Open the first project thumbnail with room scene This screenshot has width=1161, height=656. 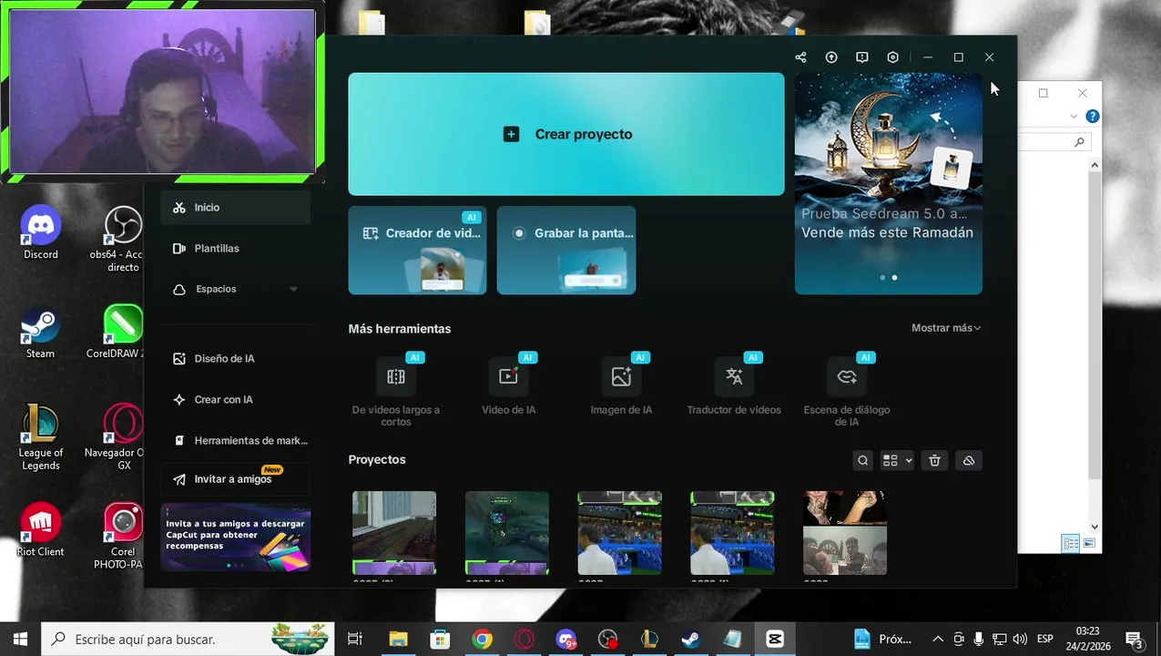tap(394, 533)
